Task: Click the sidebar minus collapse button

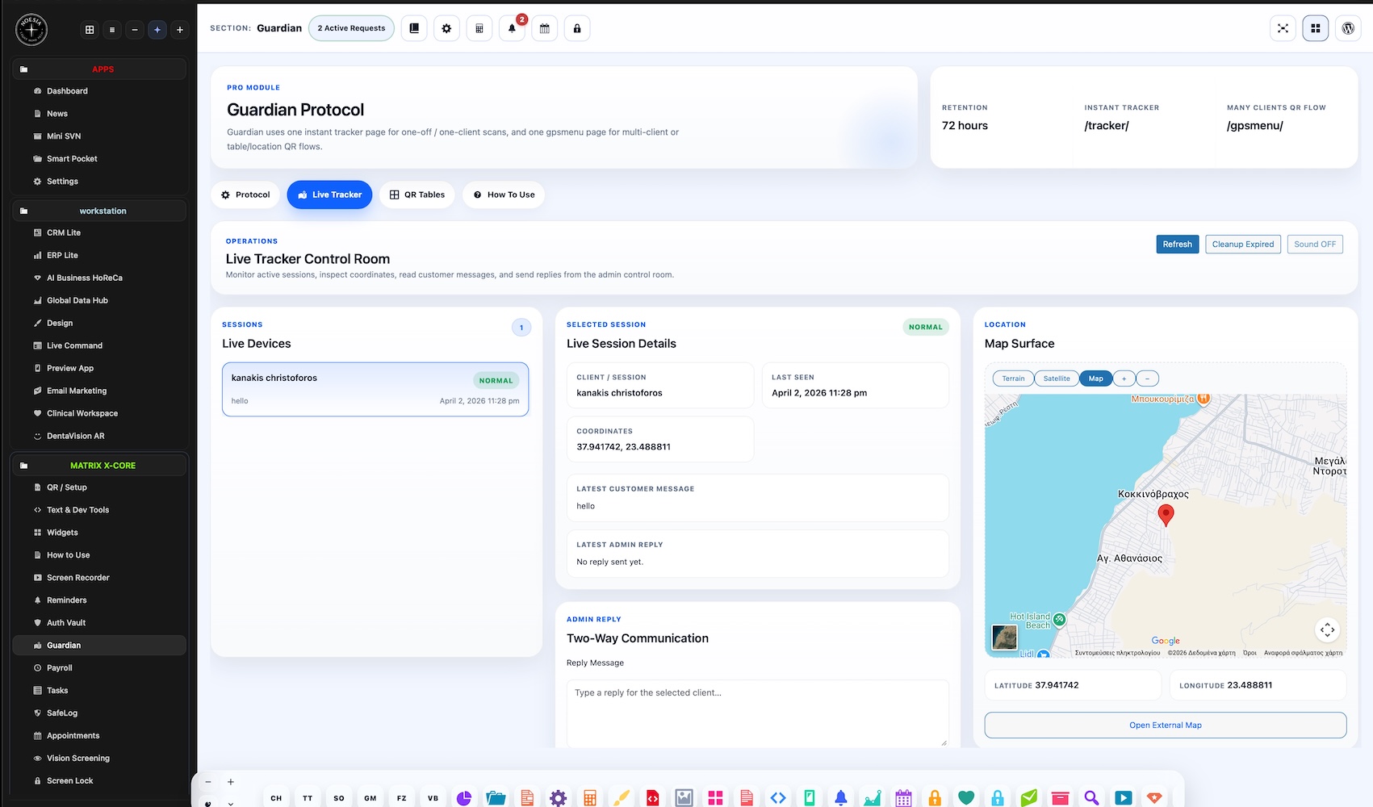Action: tap(135, 30)
